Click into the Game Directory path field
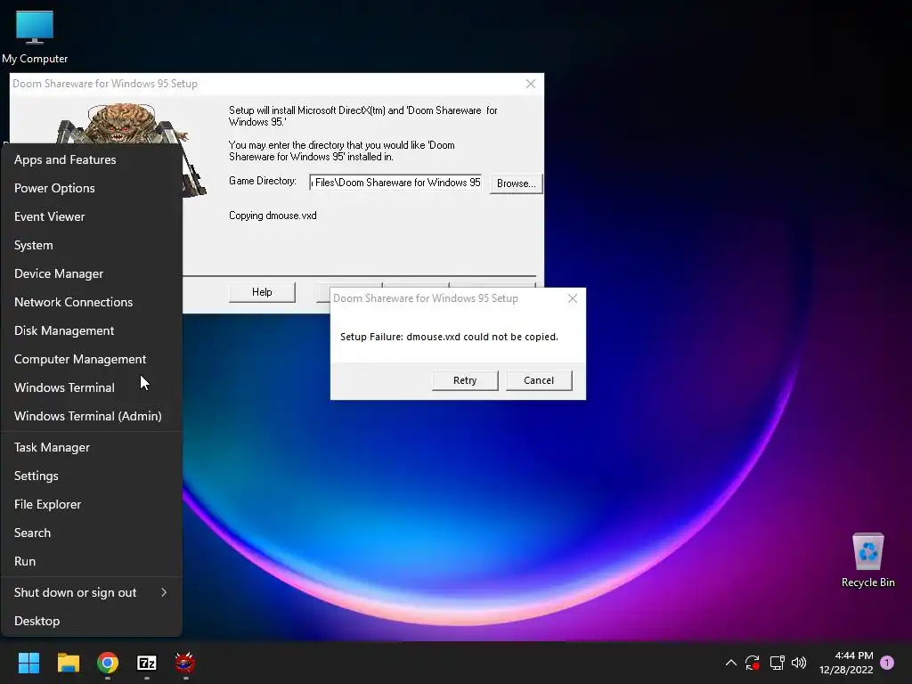 pyautogui.click(x=395, y=183)
